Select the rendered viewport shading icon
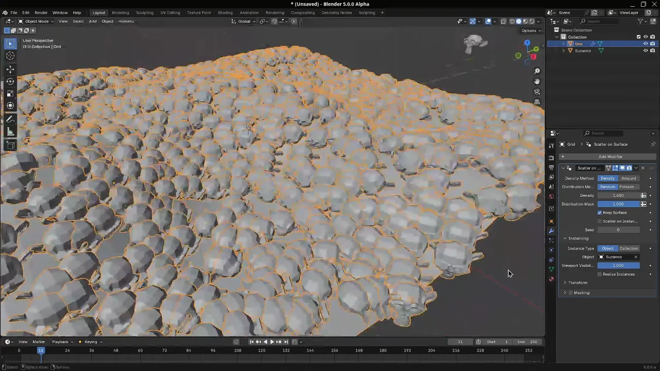Image resolution: width=660 pixels, height=371 pixels. [x=532, y=21]
